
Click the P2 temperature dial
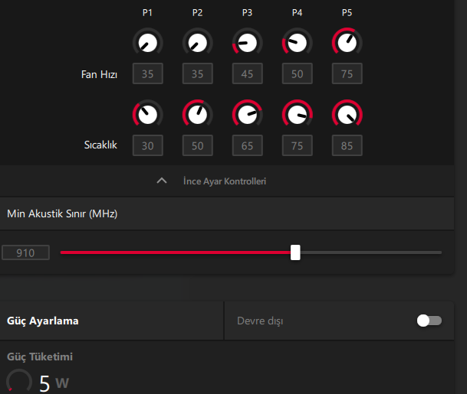pyautogui.click(x=198, y=115)
